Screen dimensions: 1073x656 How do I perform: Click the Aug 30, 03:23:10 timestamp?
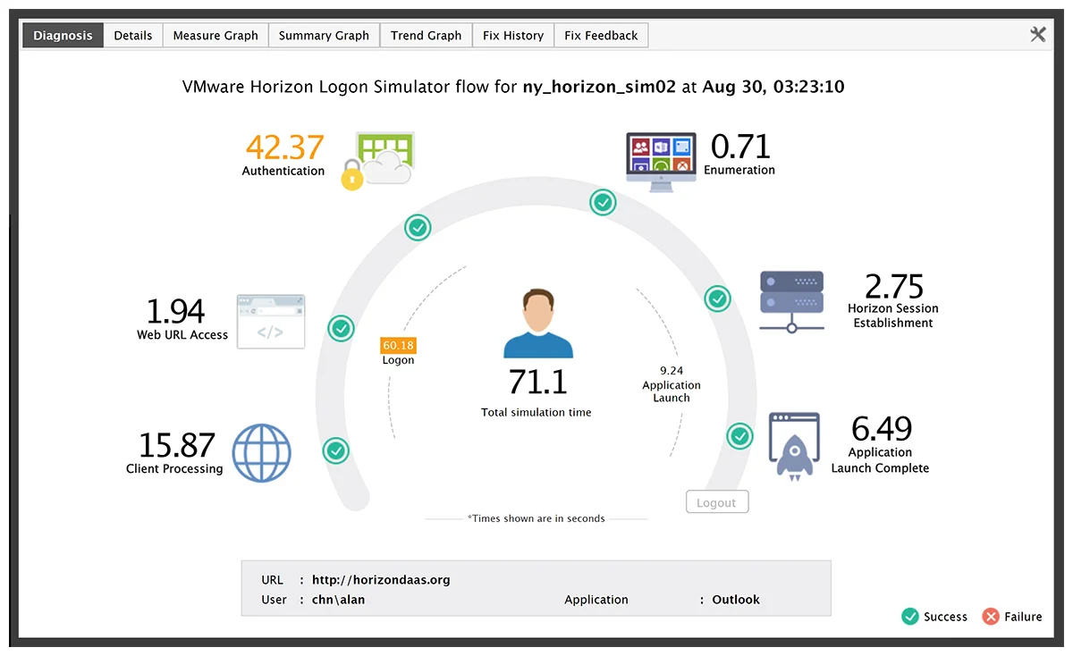[773, 88]
